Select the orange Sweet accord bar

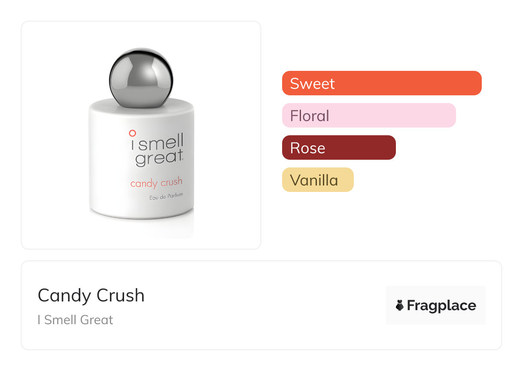[x=408, y=83]
